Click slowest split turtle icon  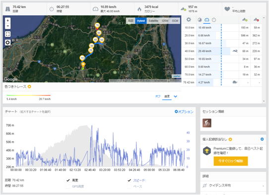coord(235,82)
